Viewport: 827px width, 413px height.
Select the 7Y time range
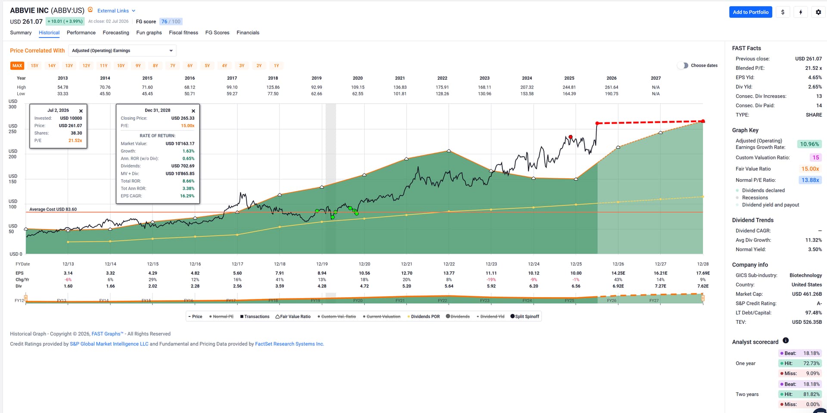173,66
